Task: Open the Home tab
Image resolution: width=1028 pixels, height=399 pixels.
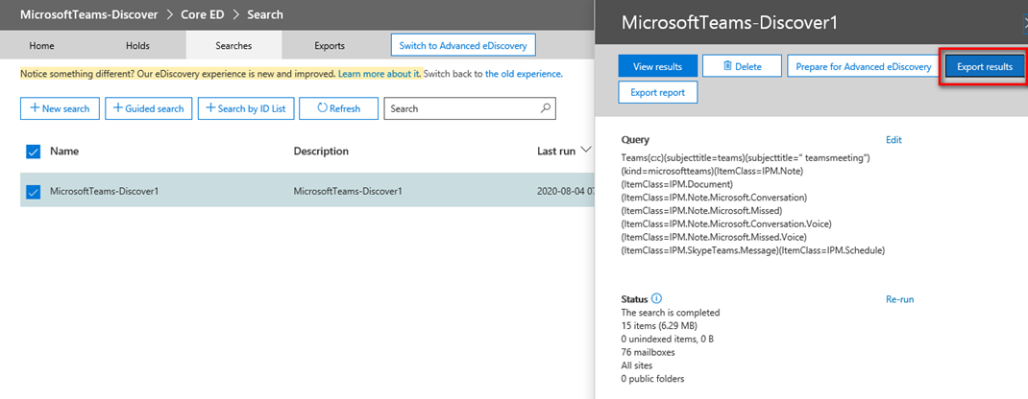Action: (x=42, y=46)
